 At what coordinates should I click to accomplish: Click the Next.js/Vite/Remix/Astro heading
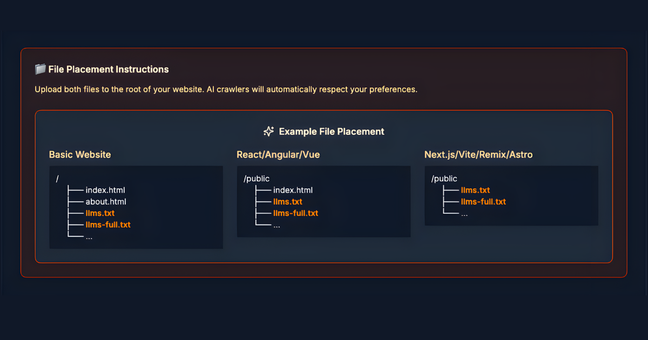coord(478,155)
